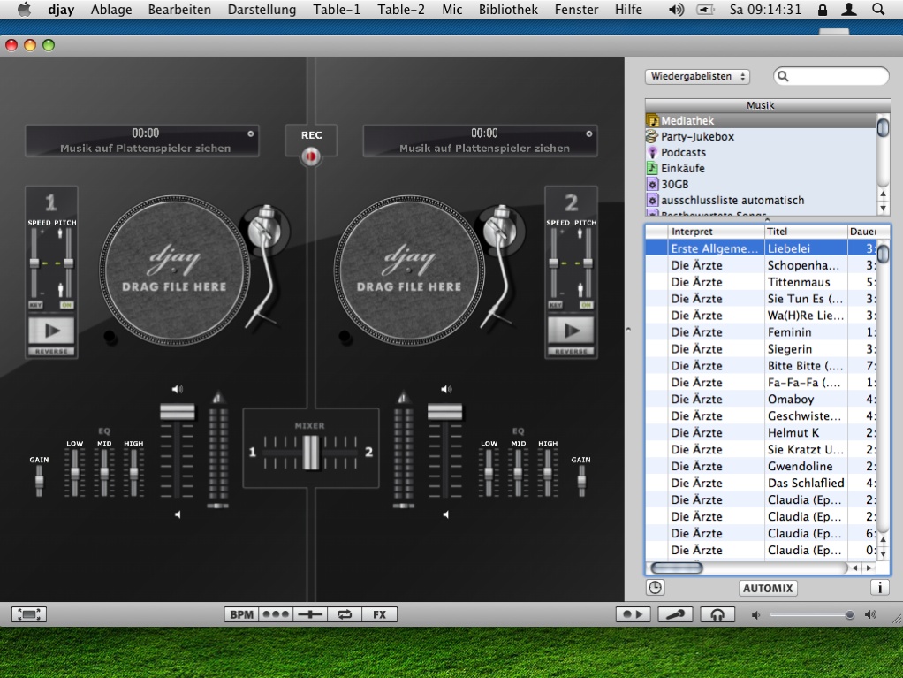Toggle KEY lock on deck 1
The image size is (903, 678).
pos(35,305)
